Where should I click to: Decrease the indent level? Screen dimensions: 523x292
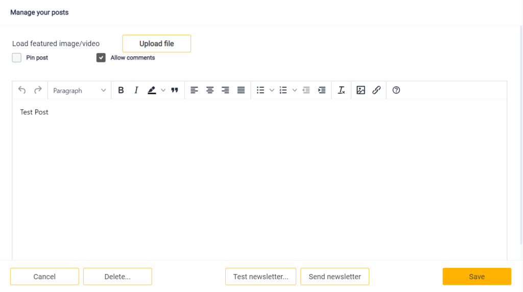[x=306, y=90]
